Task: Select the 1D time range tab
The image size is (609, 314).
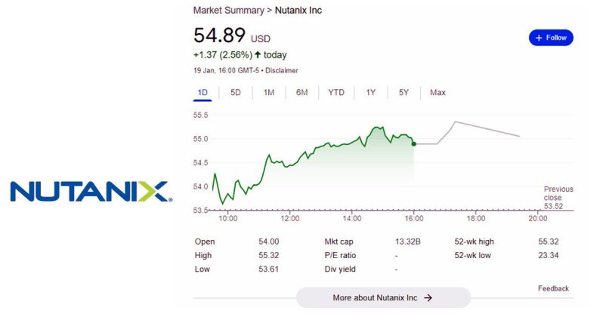Action: tap(202, 93)
